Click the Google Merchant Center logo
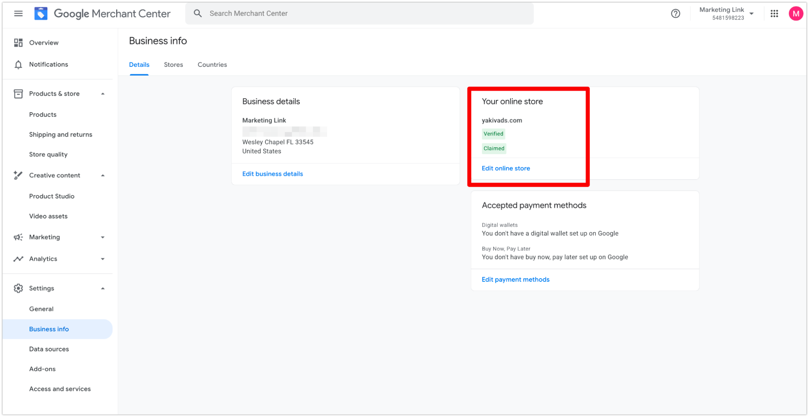The width and height of the screenshot is (809, 417). tap(102, 13)
